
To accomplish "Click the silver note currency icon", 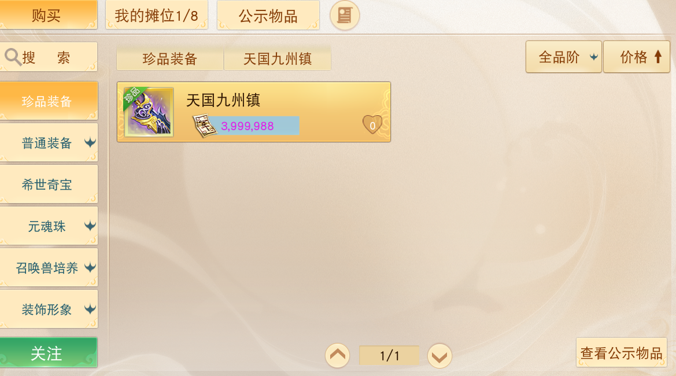I will [x=204, y=126].
